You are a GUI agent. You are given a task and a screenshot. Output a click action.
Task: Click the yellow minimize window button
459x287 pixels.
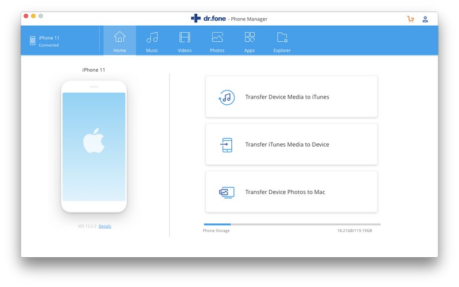click(x=33, y=16)
